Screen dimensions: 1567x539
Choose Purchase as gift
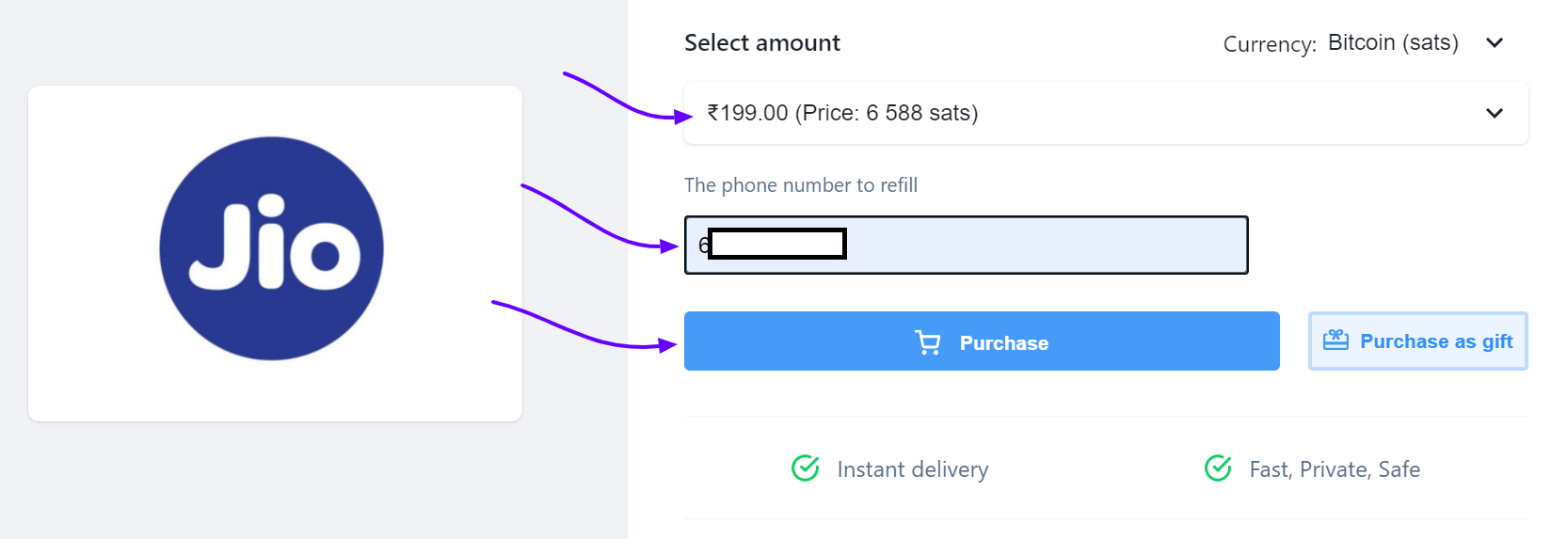(x=1418, y=341)
